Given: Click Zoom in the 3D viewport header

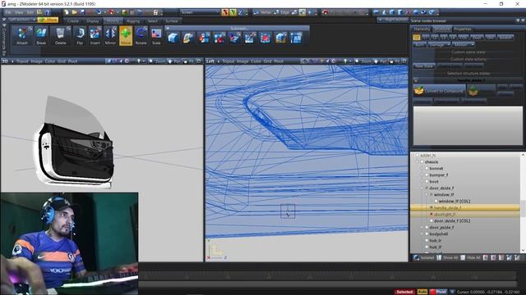Looking at the screenshot, I should [x=158, y=61].
